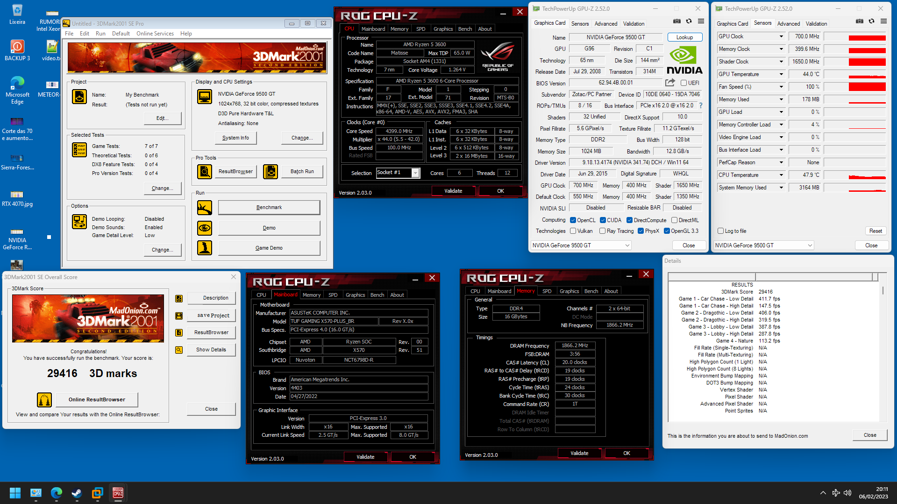Toggle the PhysX checkbox

[x=641, y=231]
